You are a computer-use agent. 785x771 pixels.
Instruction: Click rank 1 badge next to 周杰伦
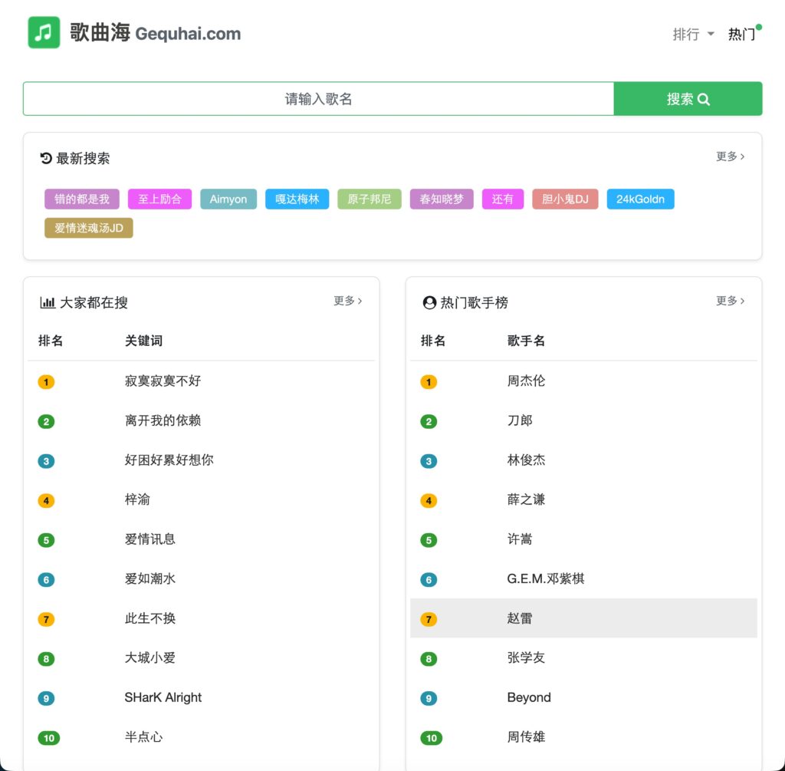(429, 382)
